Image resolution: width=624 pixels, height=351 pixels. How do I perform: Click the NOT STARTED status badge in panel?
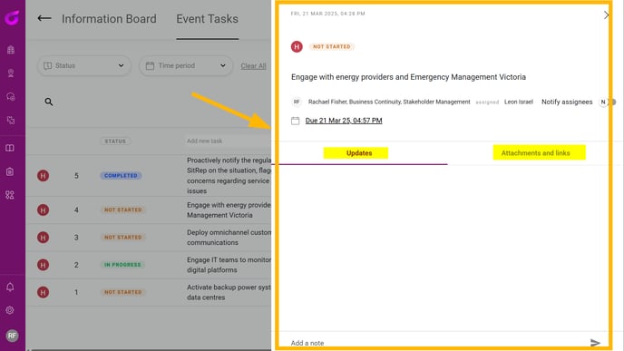(x=332, y=46)
